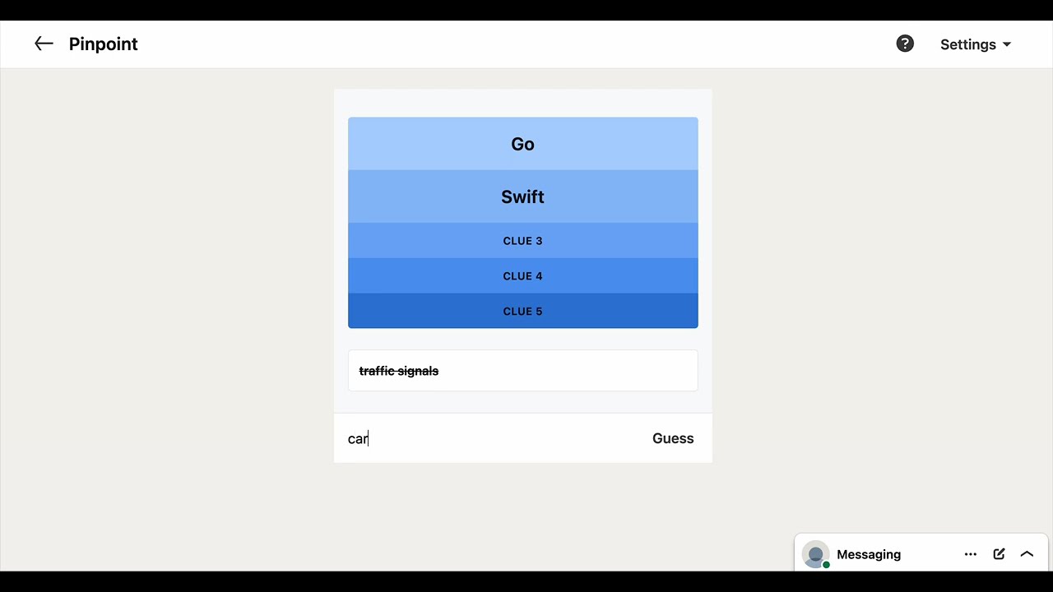1053x592 pixels.
Task: Compose a new message with the pencil icon
Action: tap(999, 554)
